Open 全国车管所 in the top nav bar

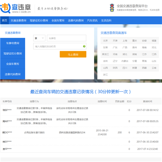click(58, 20)
